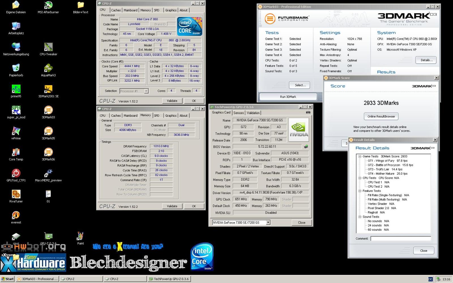Select GT1 - Wings of Fury result row

(x=388, y=161)
